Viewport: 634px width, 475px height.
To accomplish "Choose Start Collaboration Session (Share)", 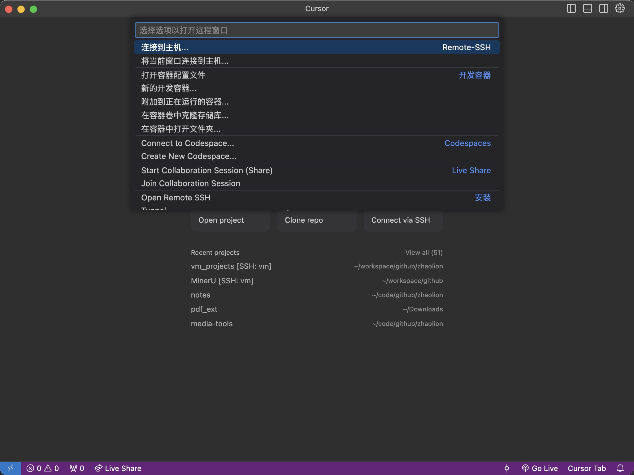I will 317,170.
